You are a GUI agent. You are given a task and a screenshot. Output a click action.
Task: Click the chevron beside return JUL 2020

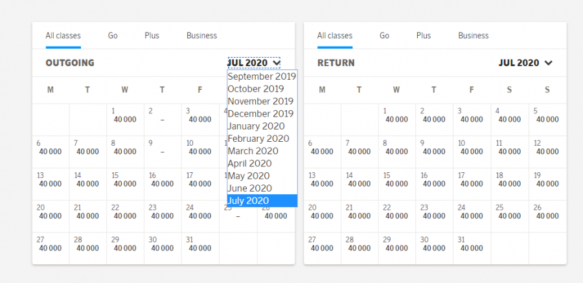pyautogui.click(x=549, y=63)
